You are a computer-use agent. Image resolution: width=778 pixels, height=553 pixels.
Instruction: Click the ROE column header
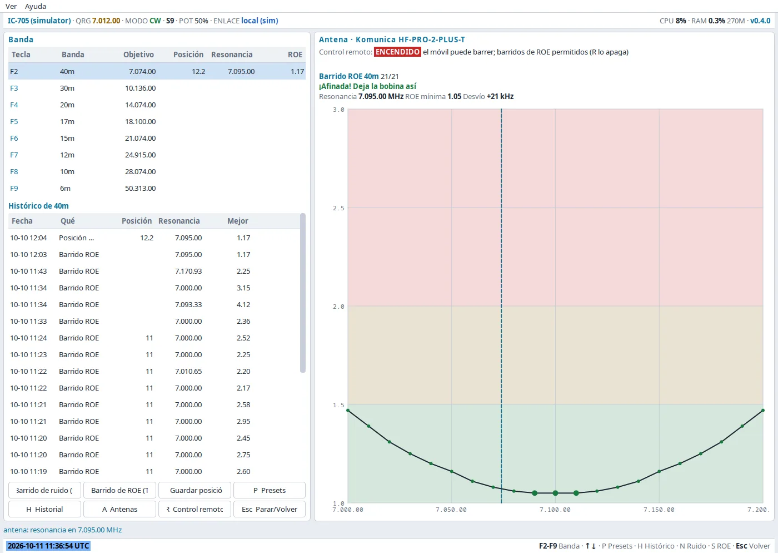point(295,55)
